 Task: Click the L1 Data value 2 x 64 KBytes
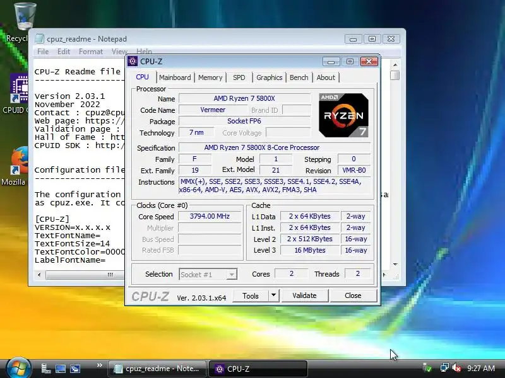click(x=310, y=216)
